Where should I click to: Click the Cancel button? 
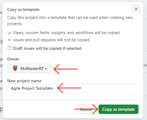86,109
